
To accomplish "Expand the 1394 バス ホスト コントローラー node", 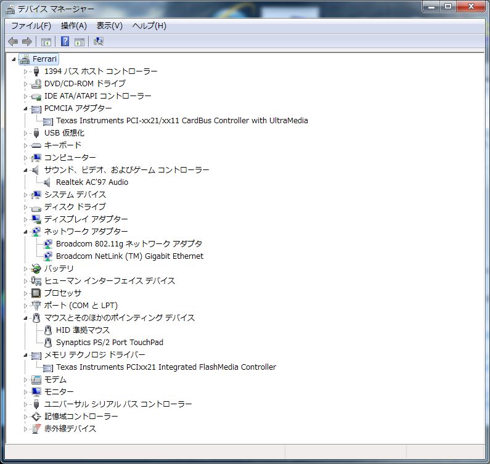I will click(25, 71).
